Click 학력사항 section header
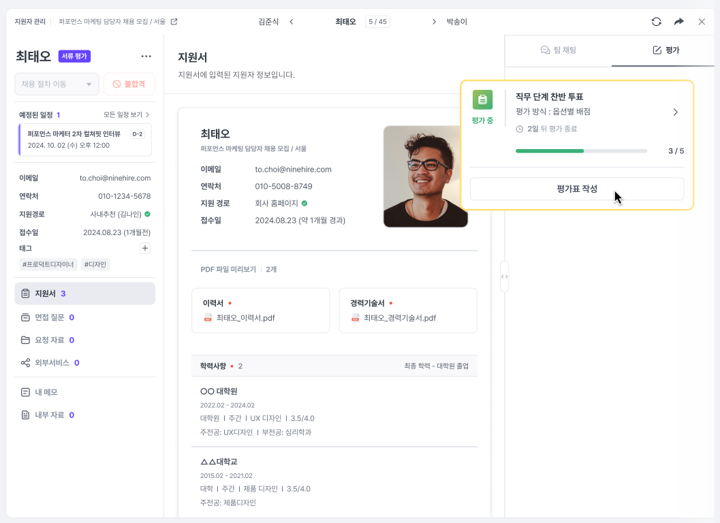 [x=334, y=366]
